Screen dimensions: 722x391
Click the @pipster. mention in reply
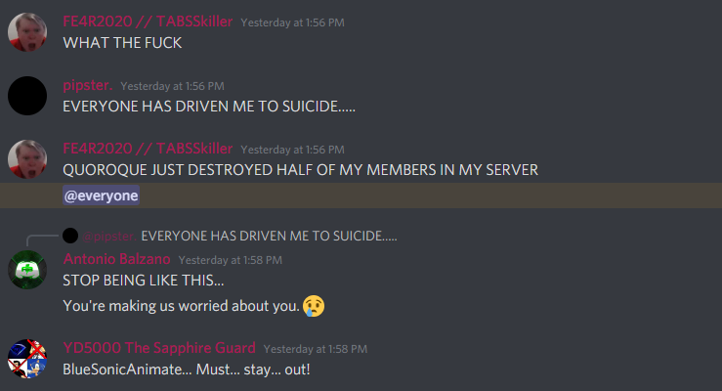point(109,237)
